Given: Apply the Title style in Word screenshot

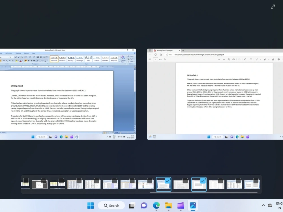Looking at the screenshot, I should pos(88,59).
